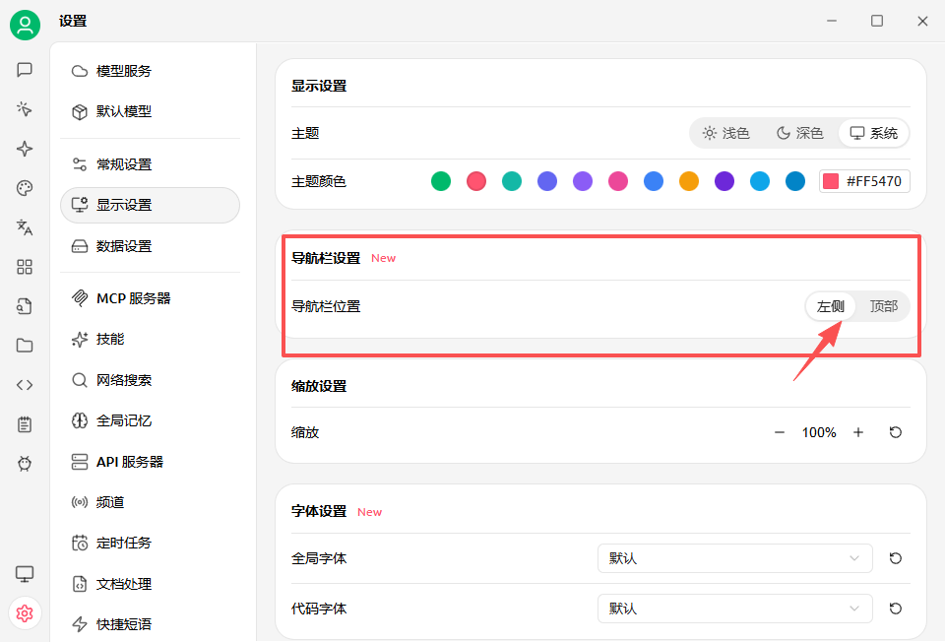Open the bug-like robot sidebar icon
Screen dimensions: 945x642
[25, 464]
